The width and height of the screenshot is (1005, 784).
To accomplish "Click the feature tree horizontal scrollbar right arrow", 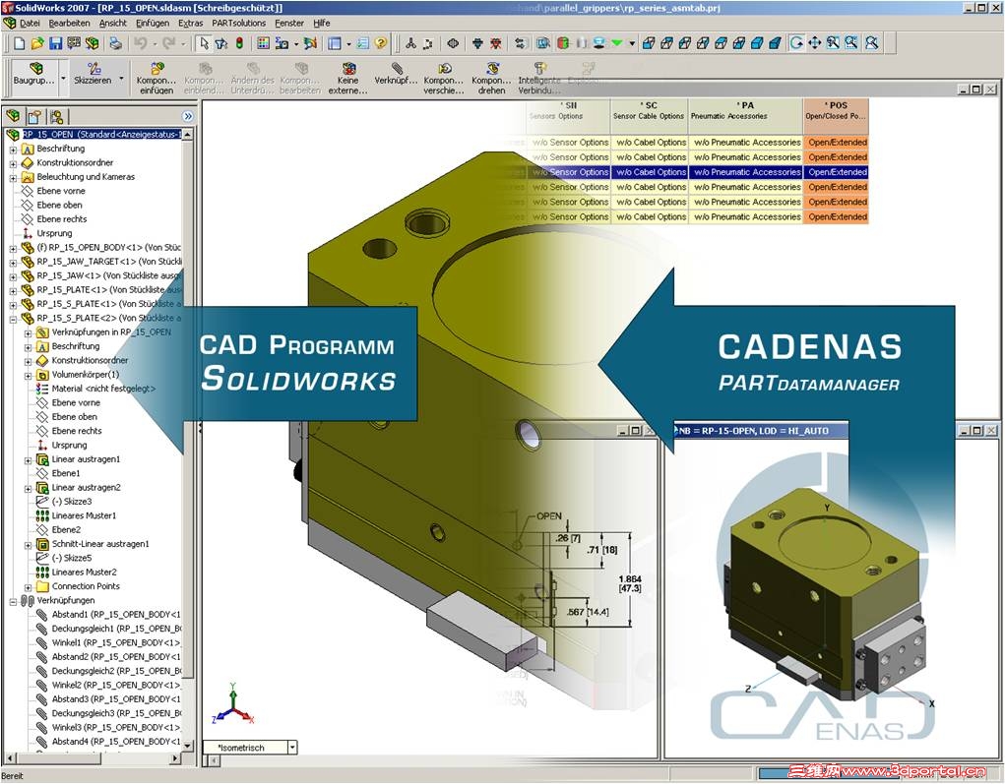I will coord(175,758).
